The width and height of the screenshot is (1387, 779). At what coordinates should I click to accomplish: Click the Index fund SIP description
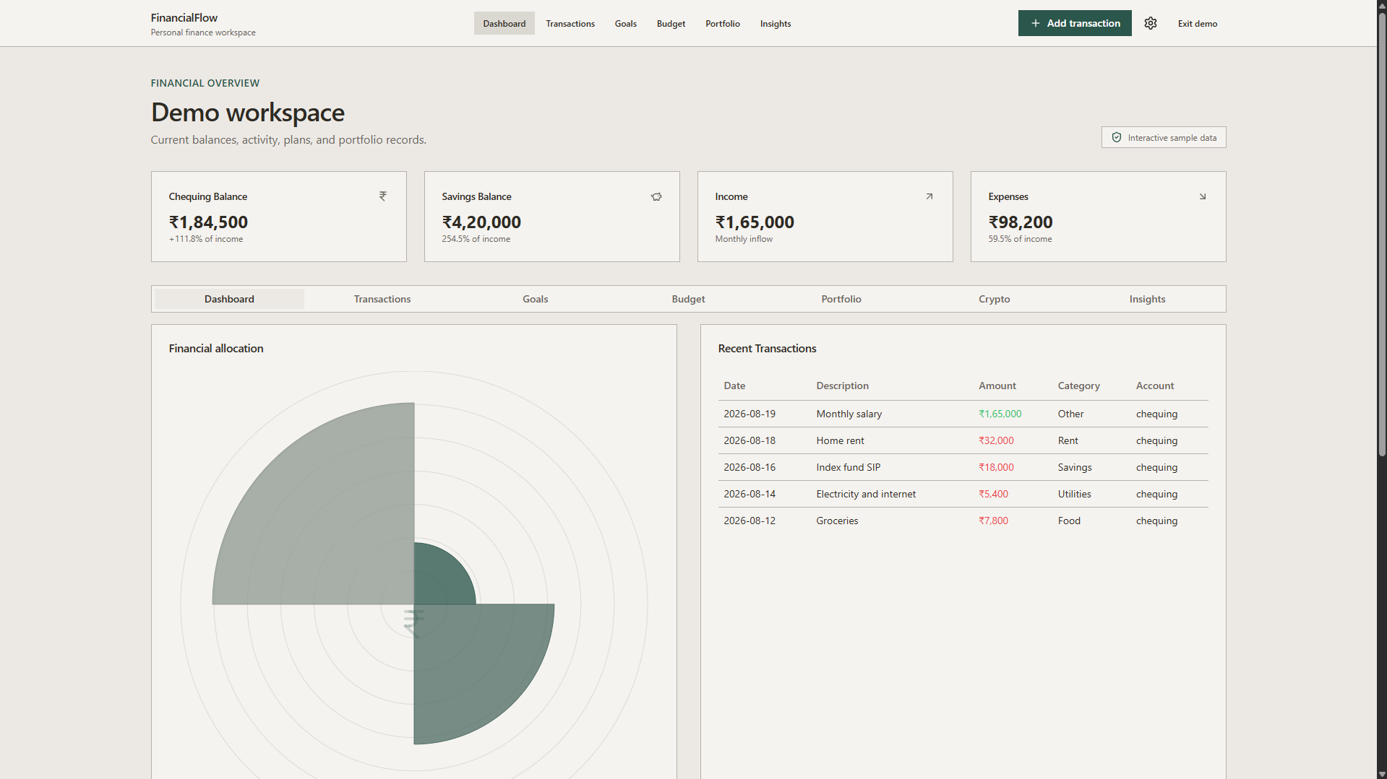(x=849, y=467)
